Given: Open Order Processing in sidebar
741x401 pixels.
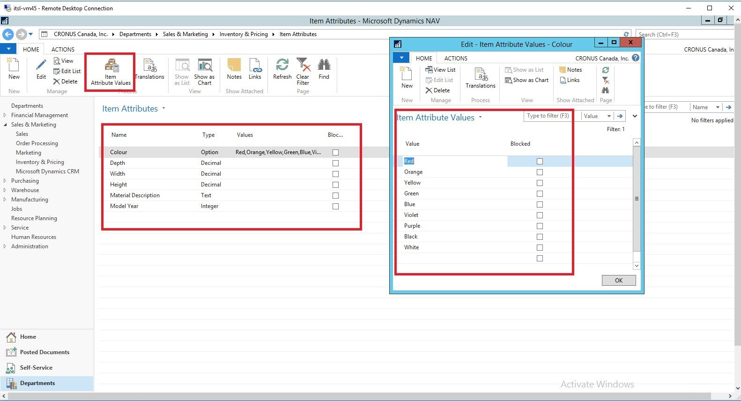Looking at the screenshot, I should point(37,143).
